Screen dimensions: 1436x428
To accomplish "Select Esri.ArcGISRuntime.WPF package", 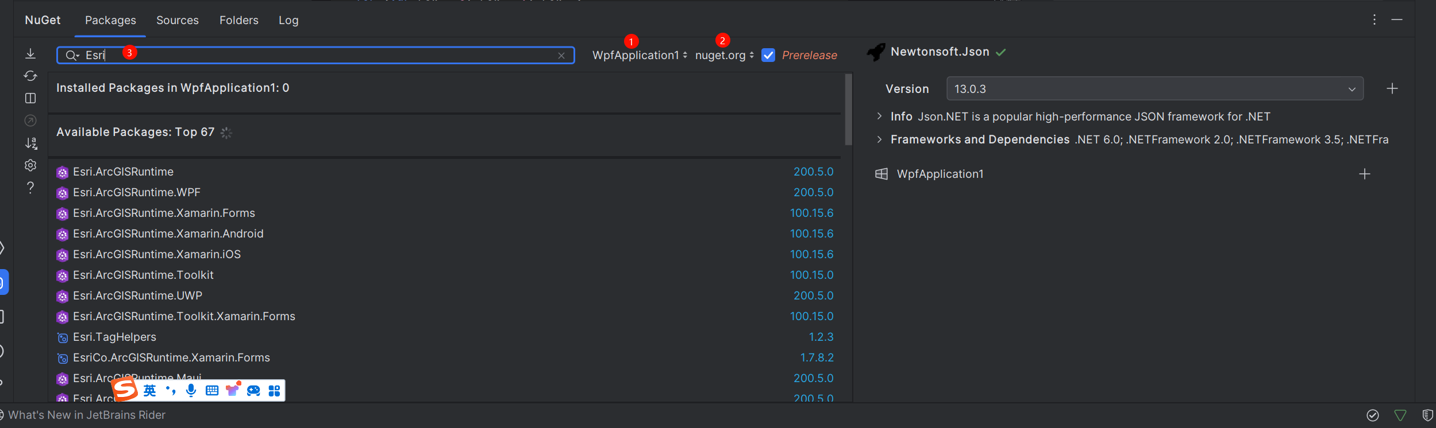I will 445,192.
